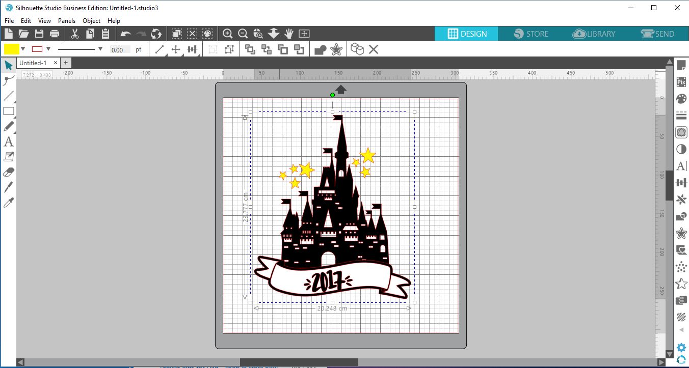
Task: Add a new document tab
Action: point(65,63)
